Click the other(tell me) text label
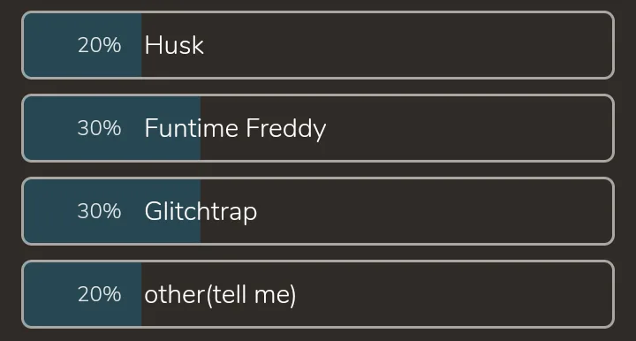The height and width of the screenshot is (341, 636). tap(220, 295)
